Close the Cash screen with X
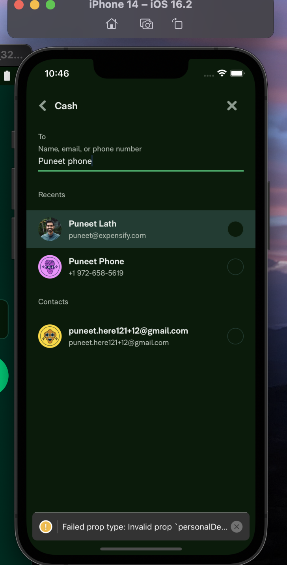 232,106
